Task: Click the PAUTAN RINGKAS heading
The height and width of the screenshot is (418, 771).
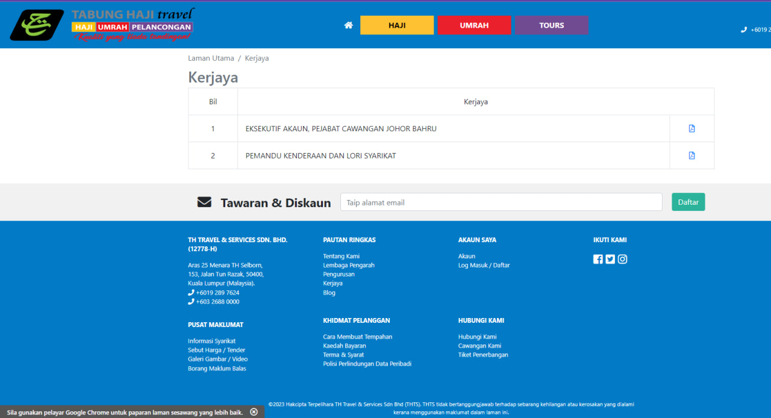Action: pyautogui.click(x=349, y=240)
